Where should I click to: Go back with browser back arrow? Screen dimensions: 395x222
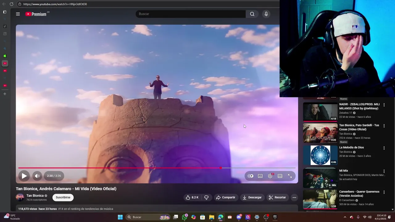click(x=4, y=4)
